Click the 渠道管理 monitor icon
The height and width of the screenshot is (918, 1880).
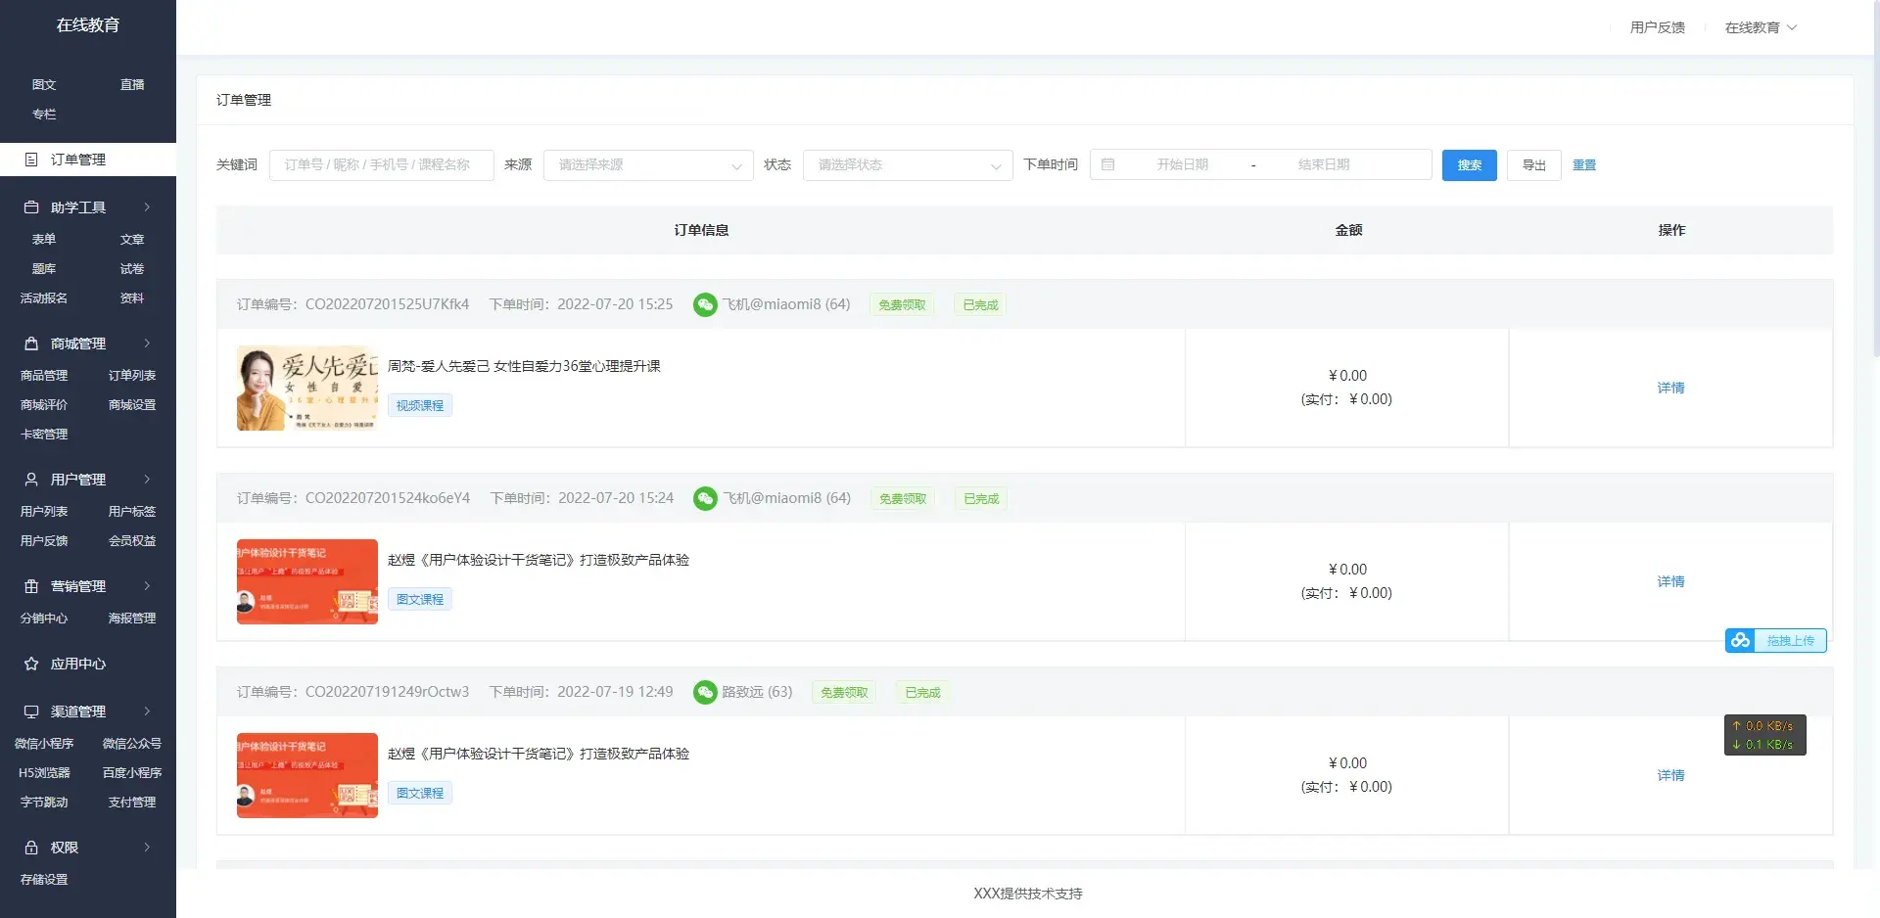click(x=31, y=711)
